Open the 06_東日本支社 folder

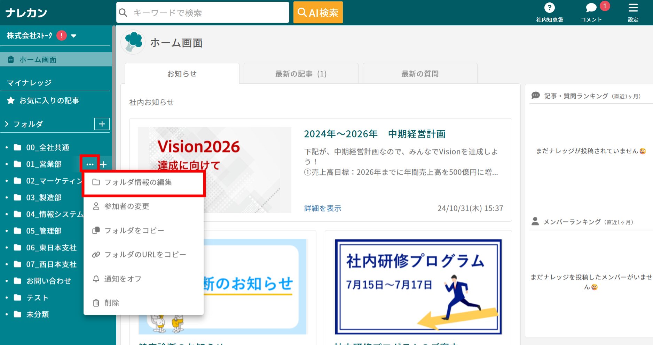coord(51,247)
